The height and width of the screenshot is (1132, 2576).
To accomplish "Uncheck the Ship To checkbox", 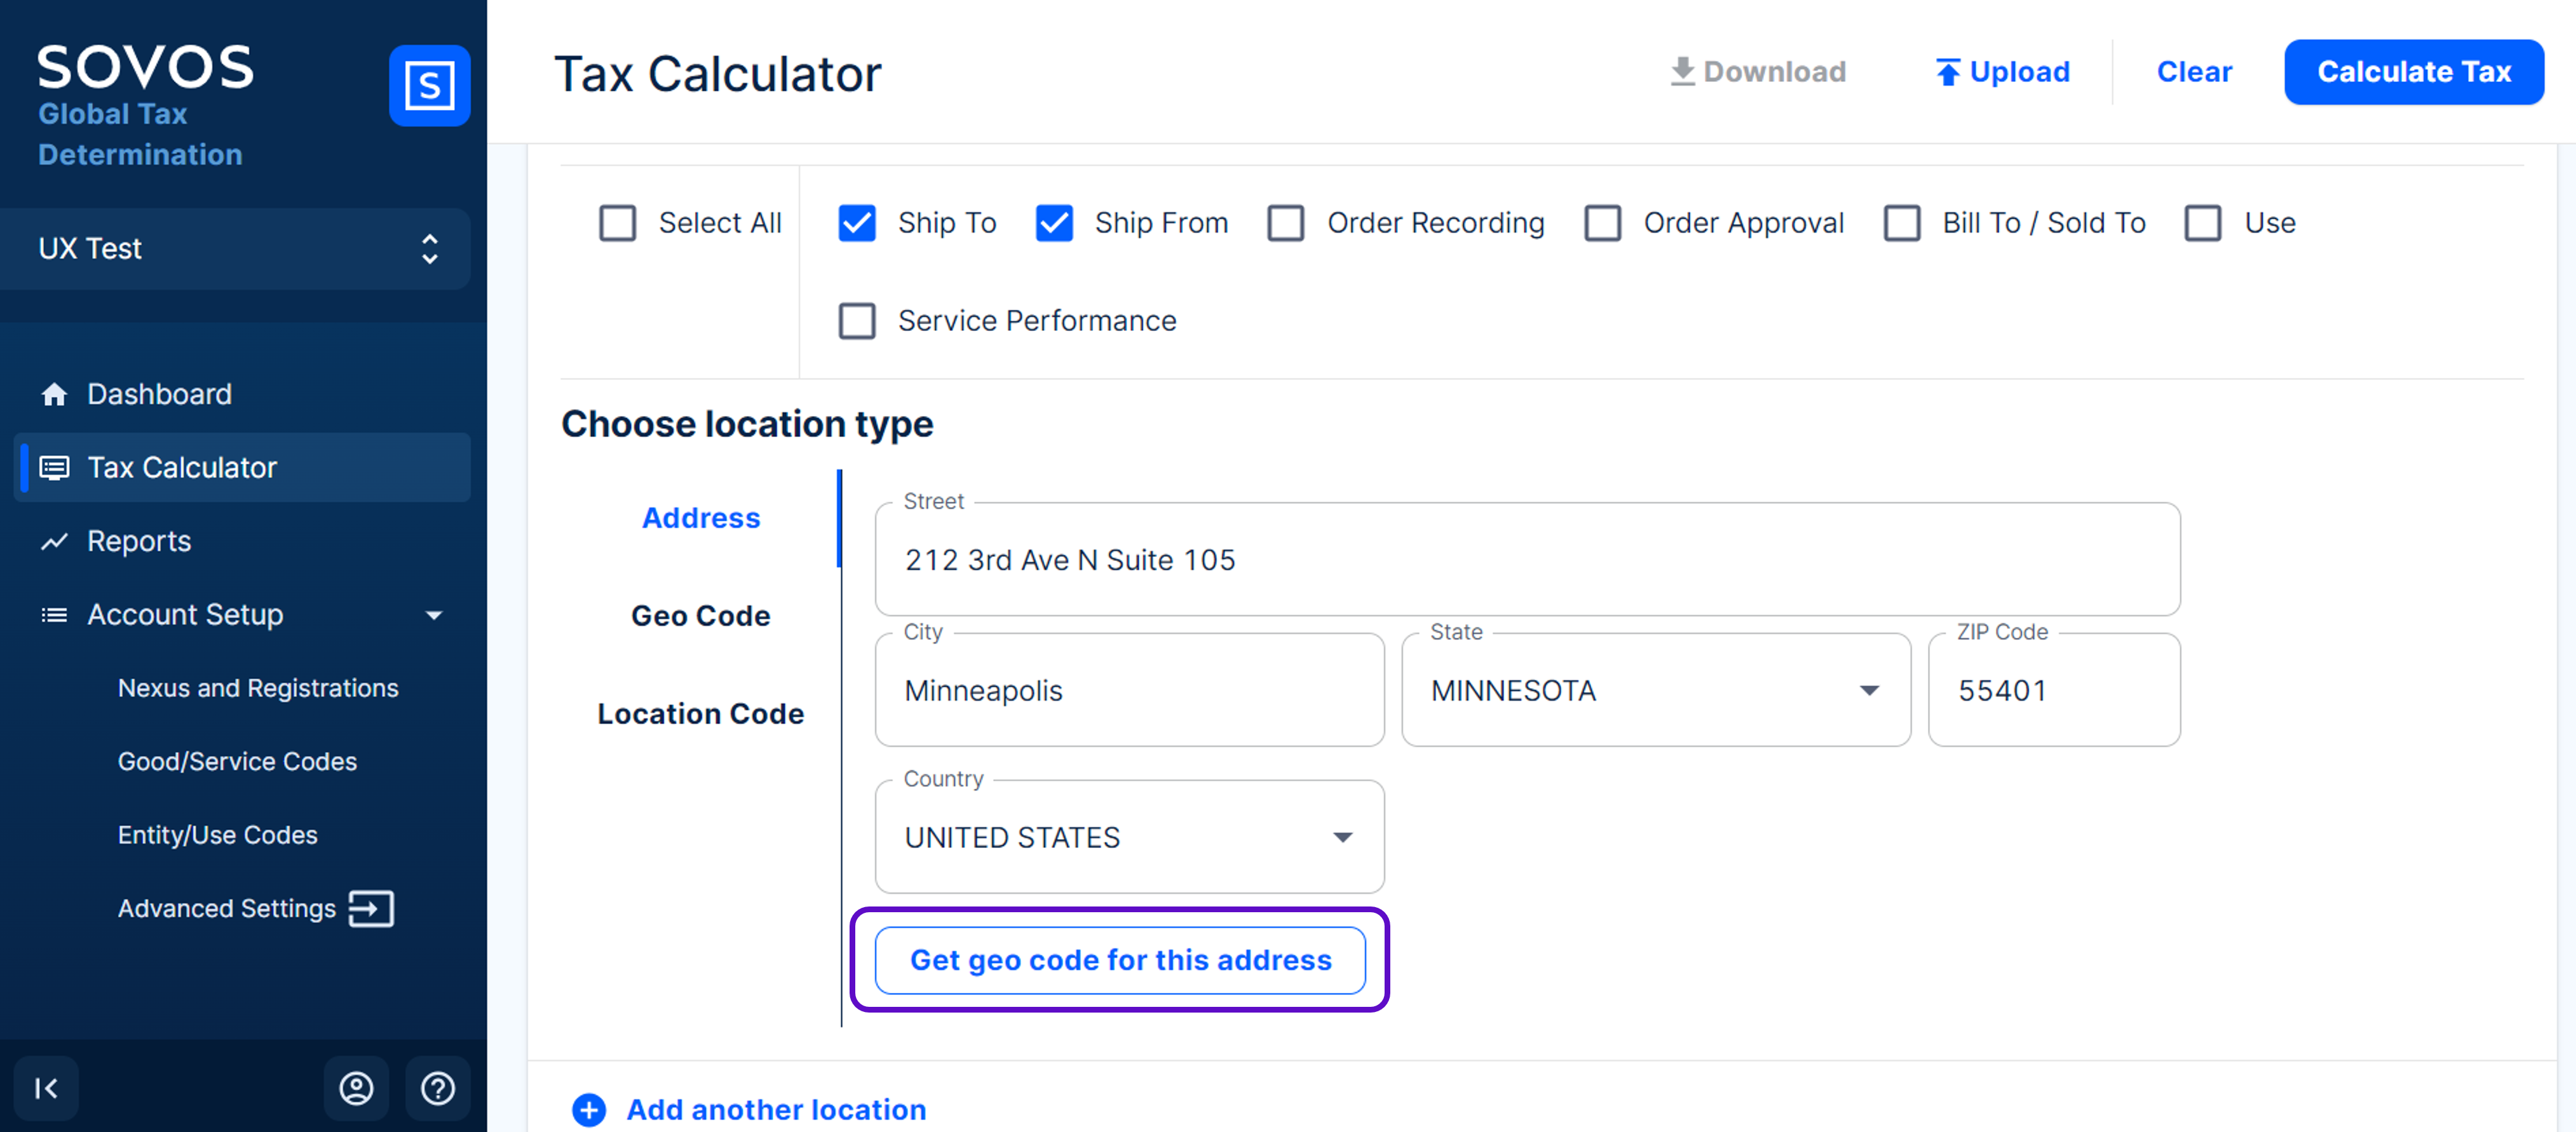I will (x=857, y=223).
